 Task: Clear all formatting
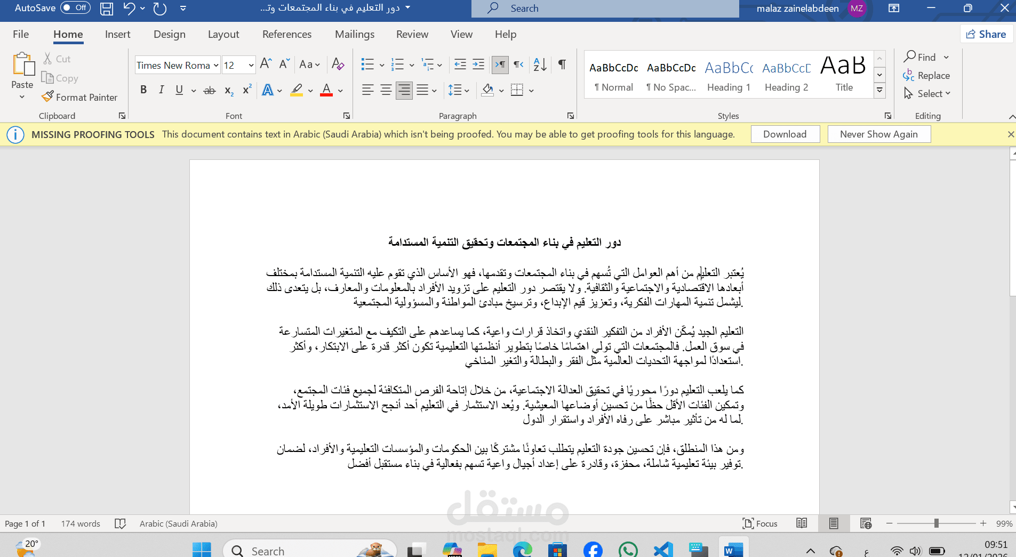(x=338, y=64)
